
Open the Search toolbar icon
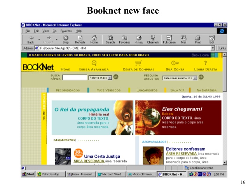coord(110,38)
